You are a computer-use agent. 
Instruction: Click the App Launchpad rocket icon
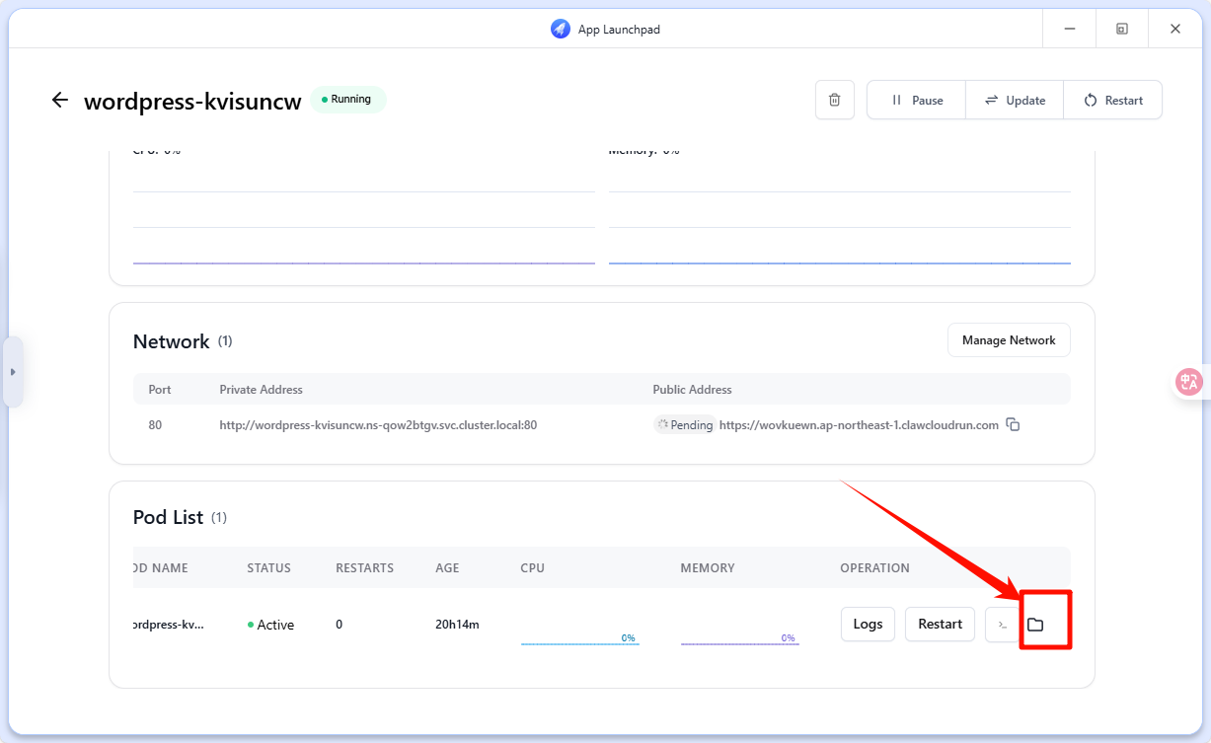(561, 30)
